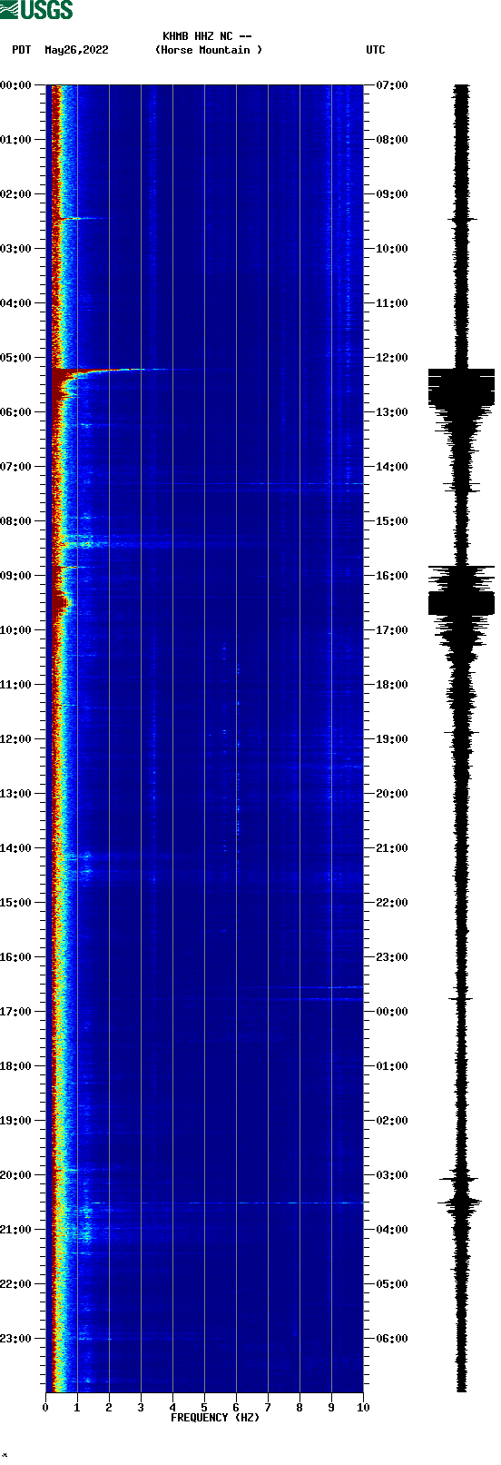Click the 21:00 UTC time label

point(392,848)
